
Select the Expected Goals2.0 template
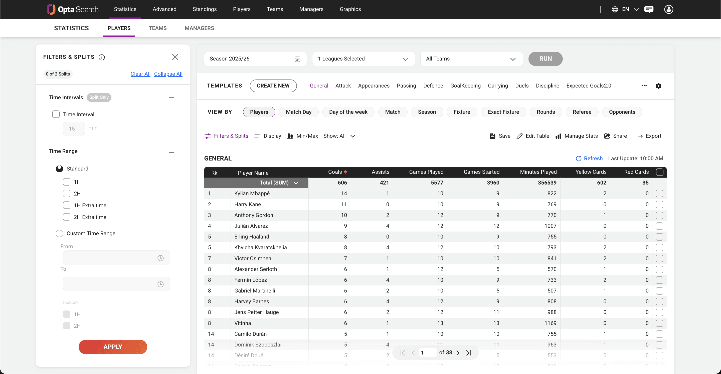tap(589, 86)
